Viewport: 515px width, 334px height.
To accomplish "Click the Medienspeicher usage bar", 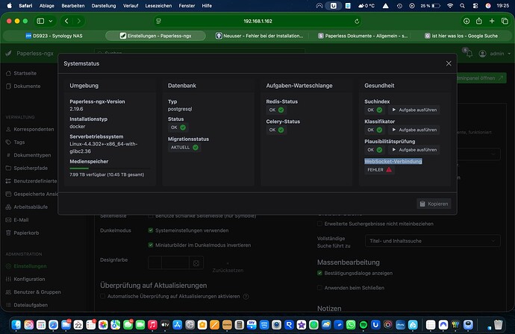I will [x=110, y=168].
